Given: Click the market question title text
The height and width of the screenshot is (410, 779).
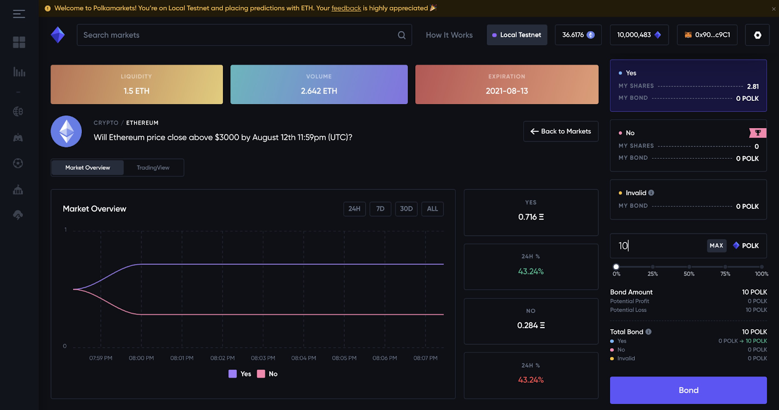Looking at the screenshot, I should (223, 137).
